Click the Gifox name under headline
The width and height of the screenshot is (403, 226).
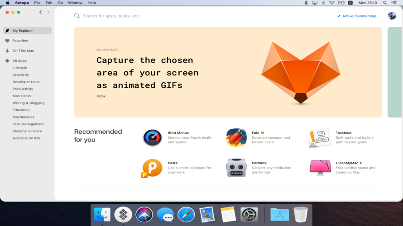(101, 96)
